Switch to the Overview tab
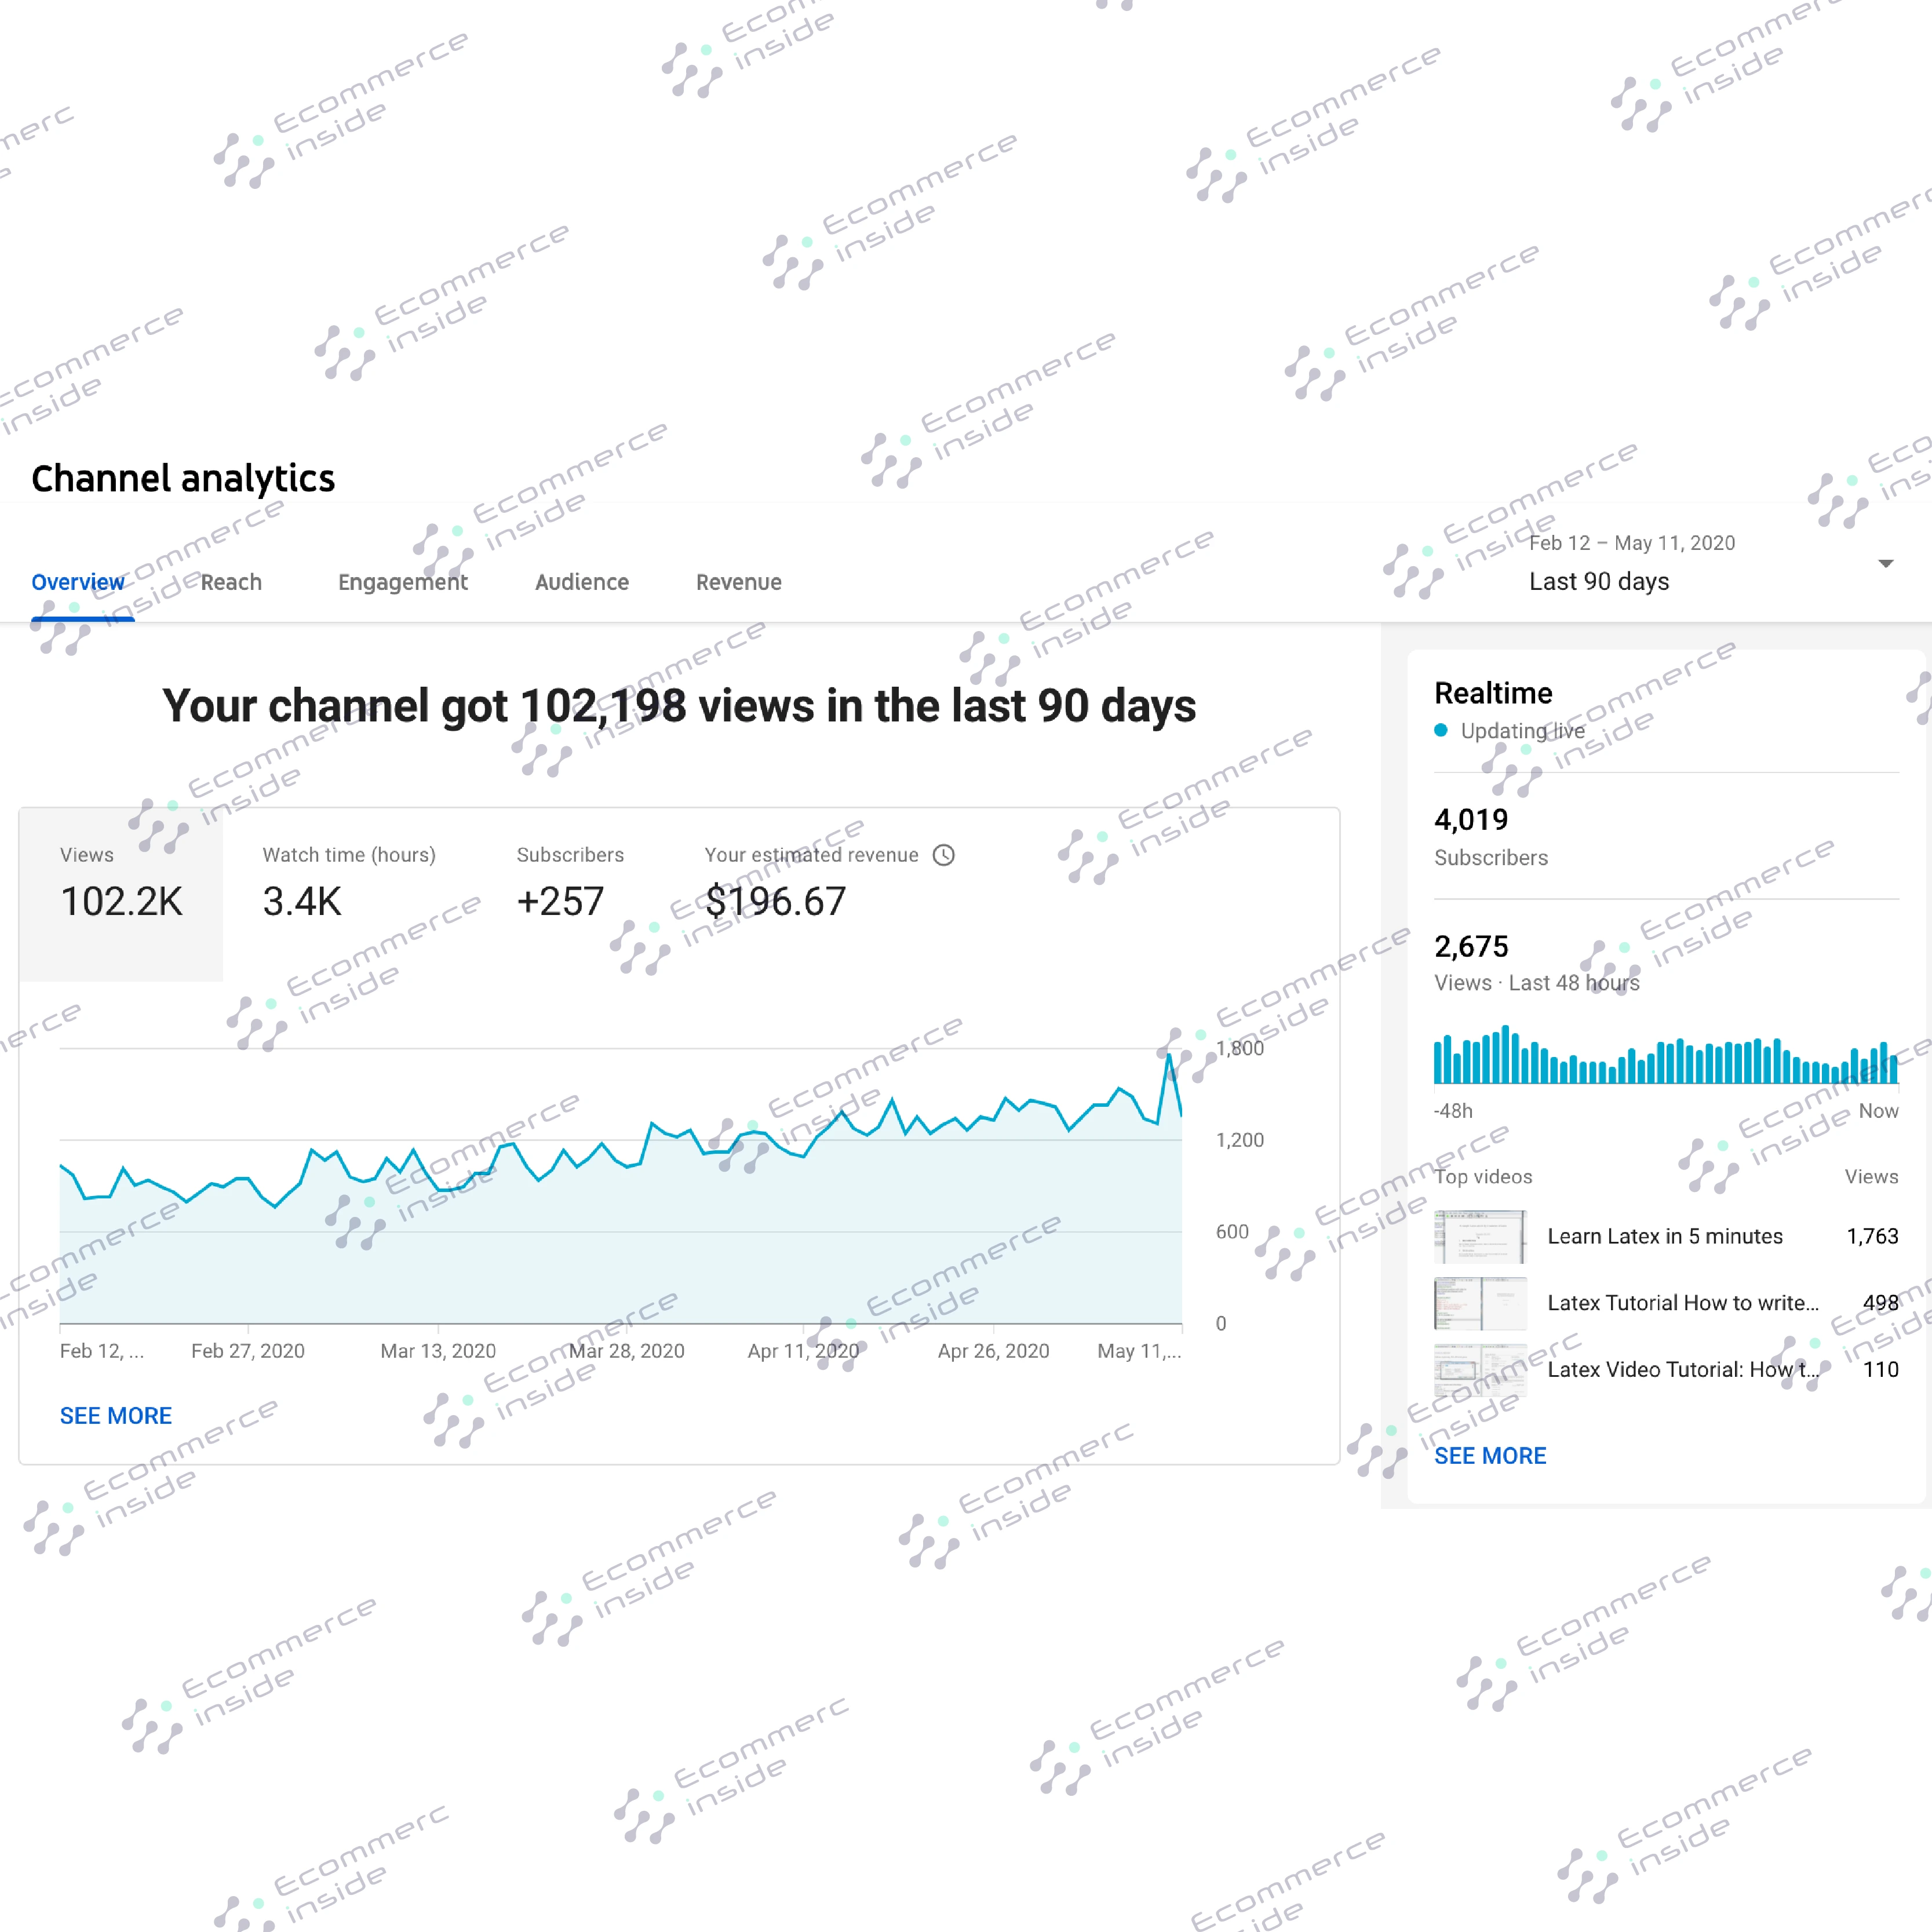The width and height of the screenshot is (1932, 1932). [78, 582]
